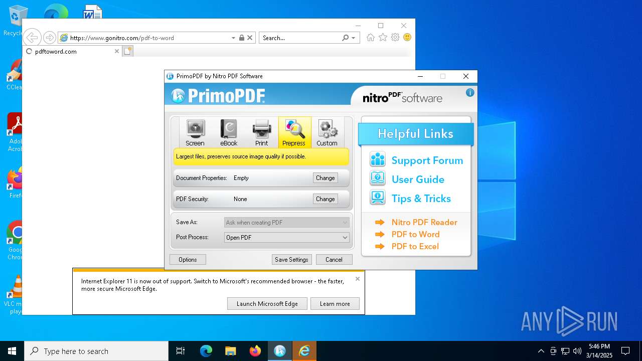Open Firefox from taskbar

255,351
